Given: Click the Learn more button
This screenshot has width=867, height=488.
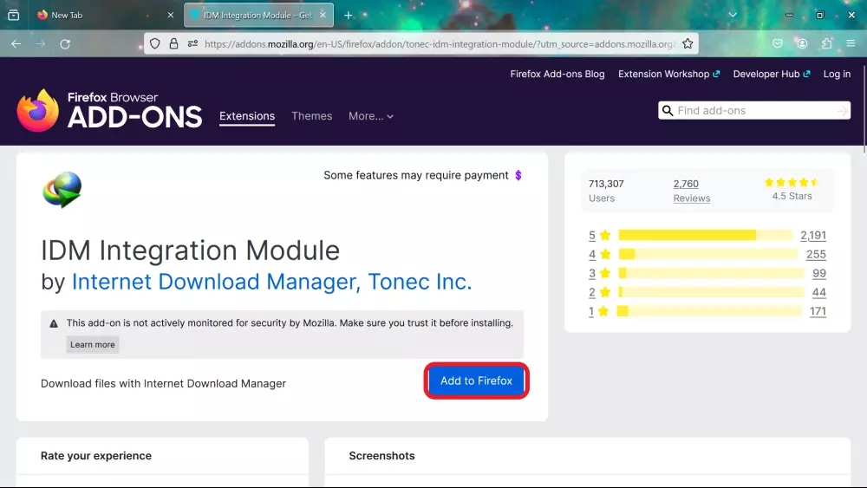Looking at the screenshot, I should point(93,344).
